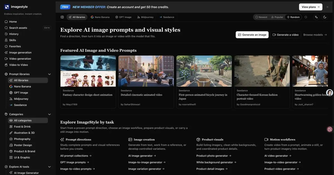Click View plans button
The height and width of the screenshot is (175, 334).
click(311, 7)
